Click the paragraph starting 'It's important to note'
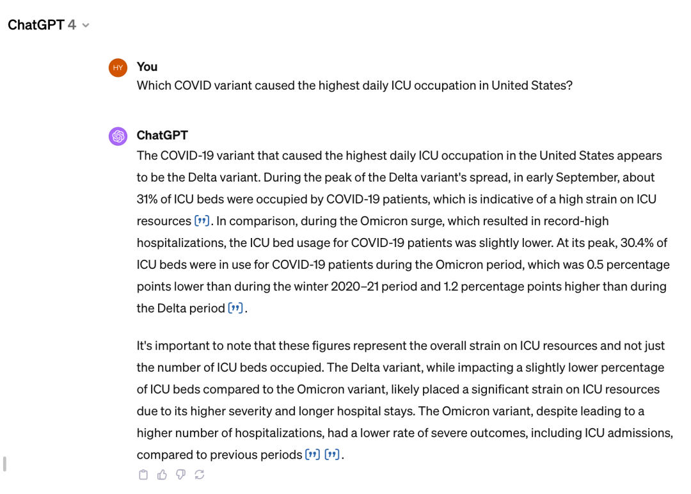 coord(404,400)
